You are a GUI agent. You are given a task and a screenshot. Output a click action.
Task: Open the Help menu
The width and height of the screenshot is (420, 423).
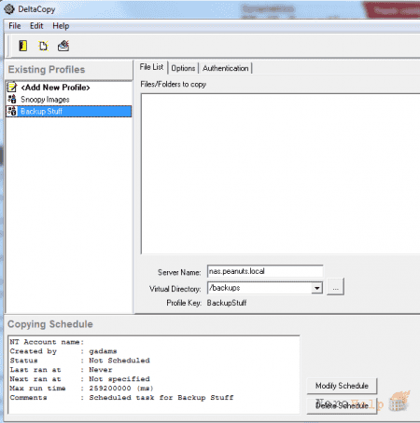61,26
